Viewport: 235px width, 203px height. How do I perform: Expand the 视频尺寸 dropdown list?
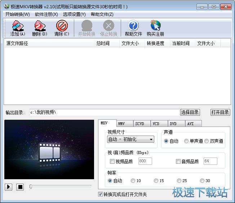click(151, 140)
